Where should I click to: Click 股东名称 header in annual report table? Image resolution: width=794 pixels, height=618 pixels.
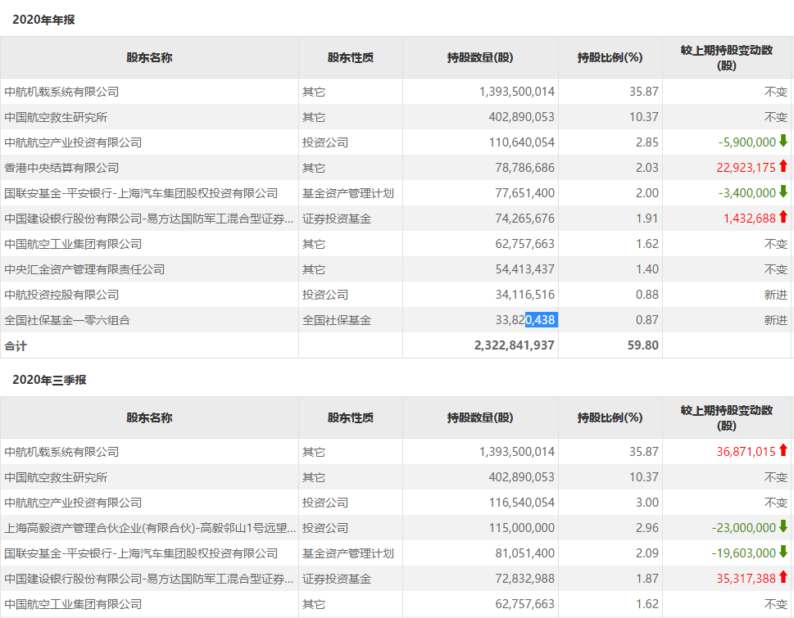149,57
